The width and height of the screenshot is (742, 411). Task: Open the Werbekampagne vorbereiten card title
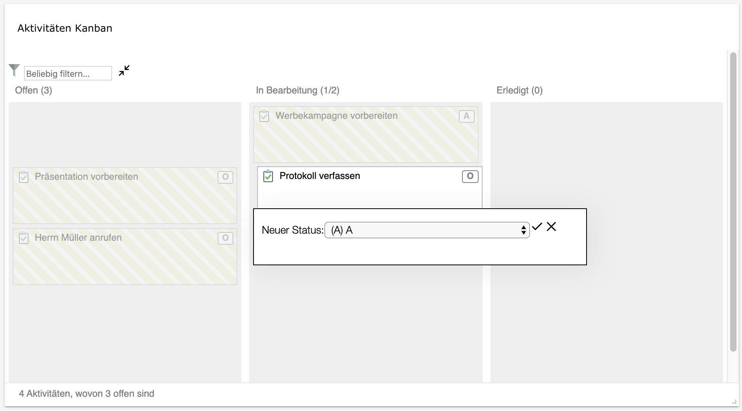point(337,116)
